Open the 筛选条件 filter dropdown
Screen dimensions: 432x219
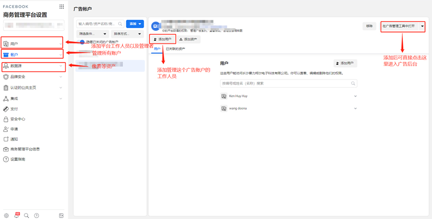pos(93,33)
